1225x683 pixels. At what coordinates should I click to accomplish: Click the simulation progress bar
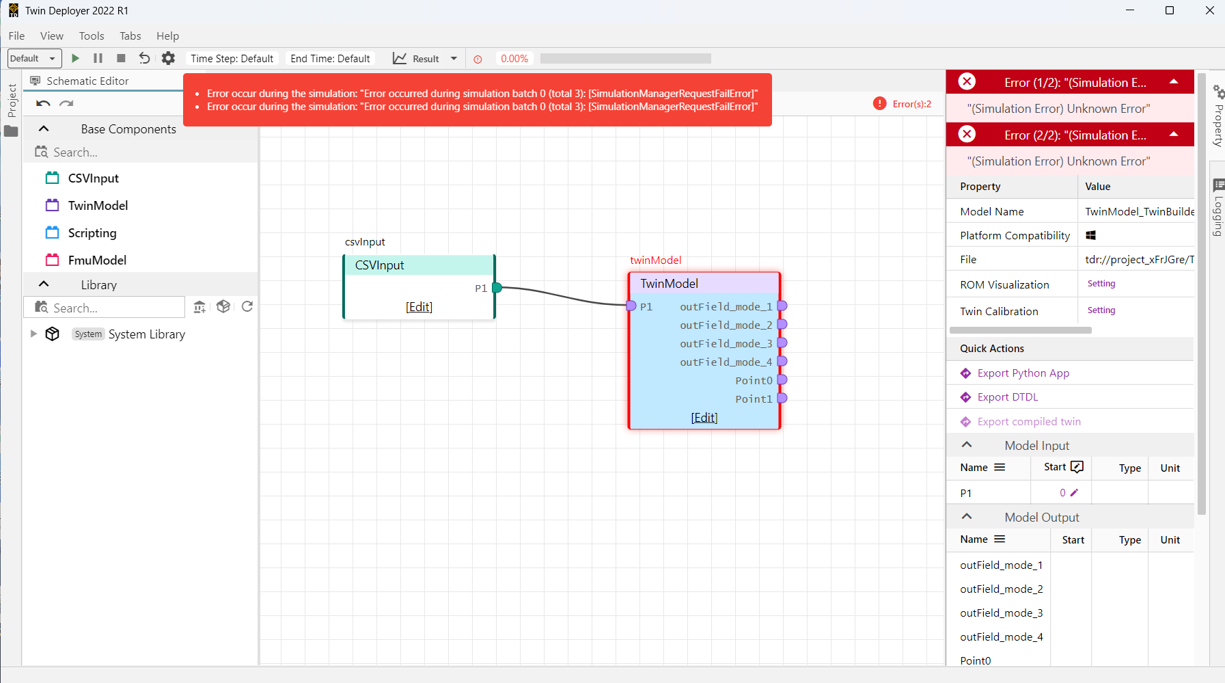(x=625, y=59)
